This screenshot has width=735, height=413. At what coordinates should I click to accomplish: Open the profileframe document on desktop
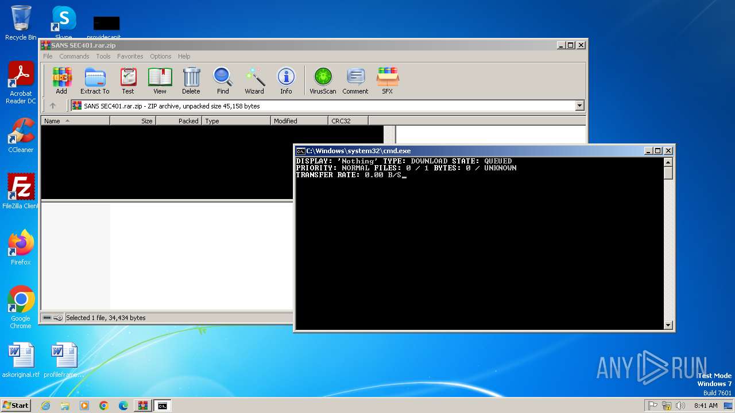pos(64,360)
